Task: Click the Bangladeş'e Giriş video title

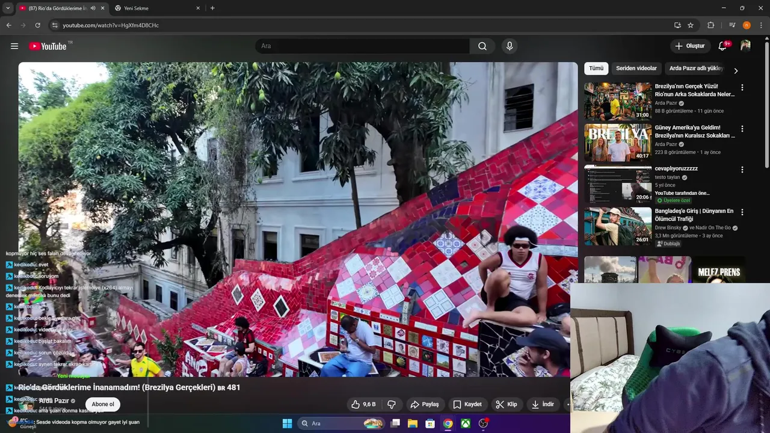Action: click(694, 215)
